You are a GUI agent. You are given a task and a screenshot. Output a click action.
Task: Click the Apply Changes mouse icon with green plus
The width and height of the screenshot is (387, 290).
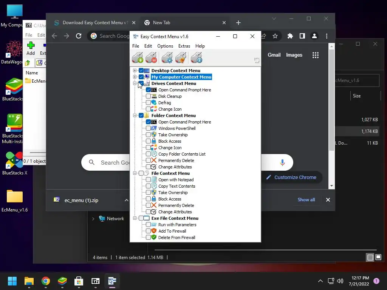(x=138, y=57)
